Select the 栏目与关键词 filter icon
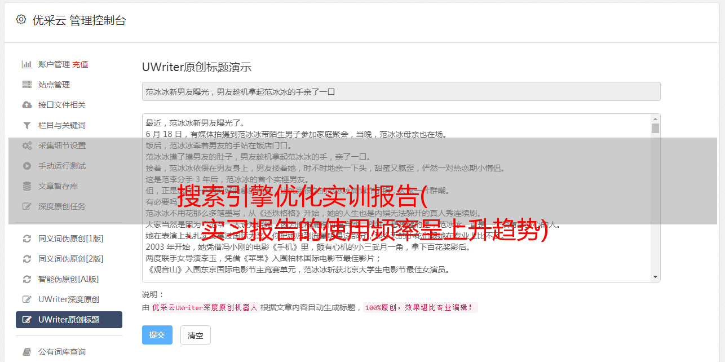 click(x=26, y=125)
